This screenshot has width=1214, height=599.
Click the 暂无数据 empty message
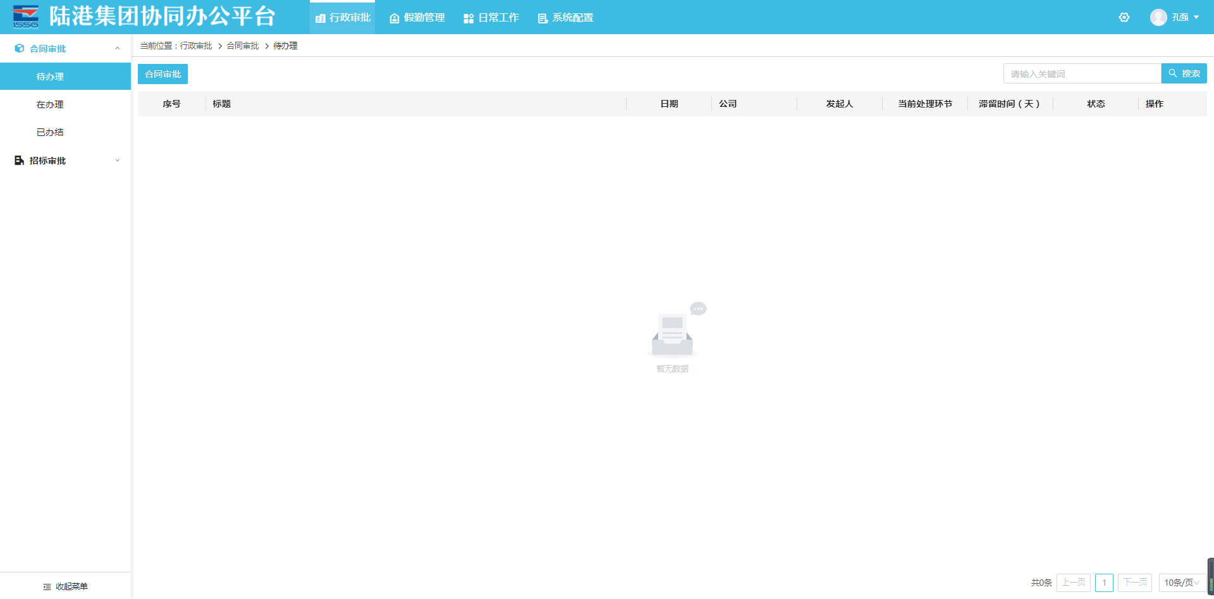click(x=672, y=369)
